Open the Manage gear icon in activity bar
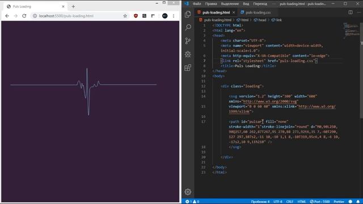 (x=188, y=192)
